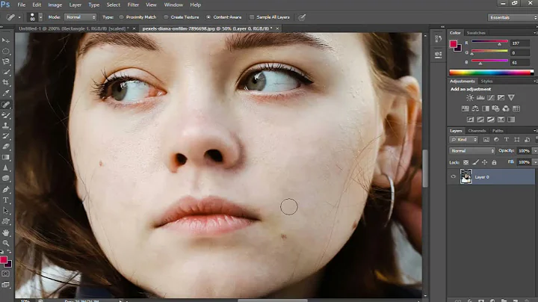This screenshot has height=302, width=538.
Task: Add a Black & White adjustment
Action: tap(486, 108)
